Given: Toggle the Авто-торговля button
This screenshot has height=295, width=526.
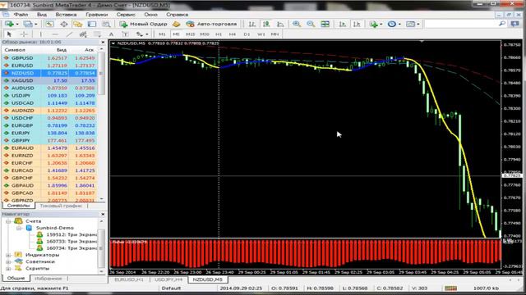Looking at the screenshot, I should (x=212, y=24).
